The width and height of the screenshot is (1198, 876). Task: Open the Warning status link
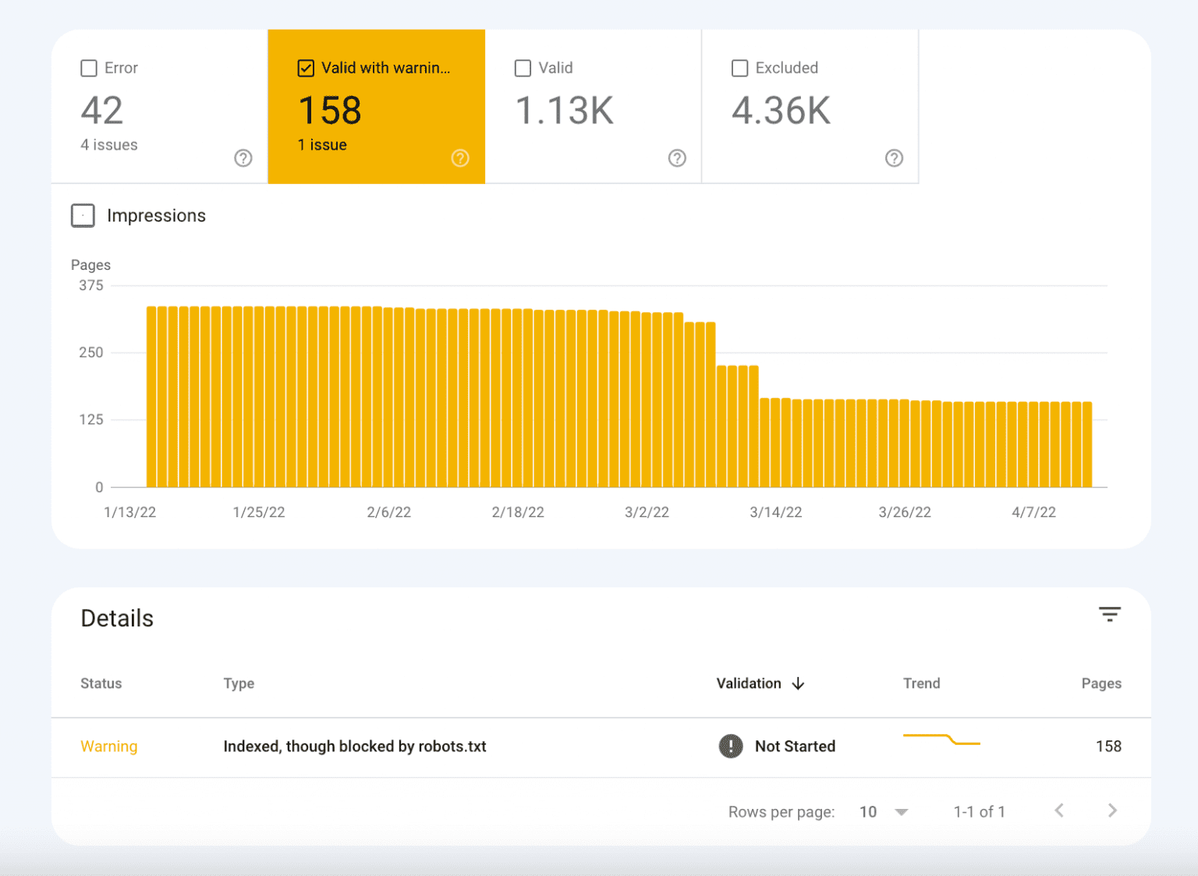click(x=108, y=747)
